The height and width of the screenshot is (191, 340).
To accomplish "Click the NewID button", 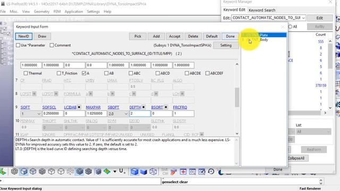I will pyautogui.click(x=23, y=36).
